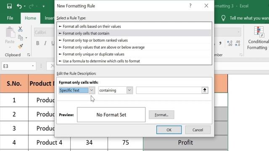Select the S.No. header cell

click(x=14, y=83)
